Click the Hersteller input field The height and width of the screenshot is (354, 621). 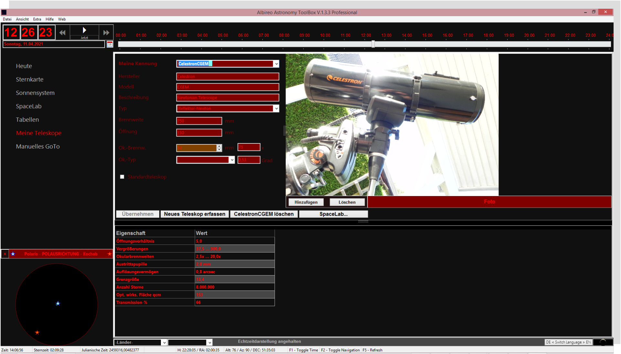pos(228,77)
